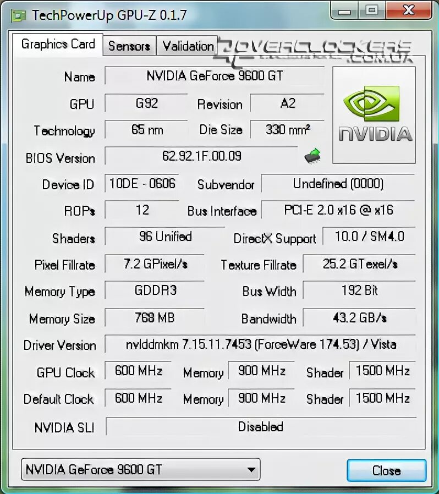439x494 pixels.
Task: Click the Driver Version field nvlddmkm
Action: (260, 344)
